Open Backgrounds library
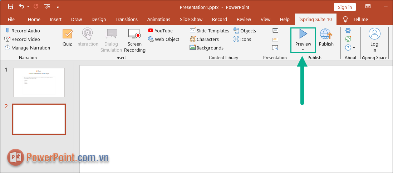393x173 pixels. point(207,48)
